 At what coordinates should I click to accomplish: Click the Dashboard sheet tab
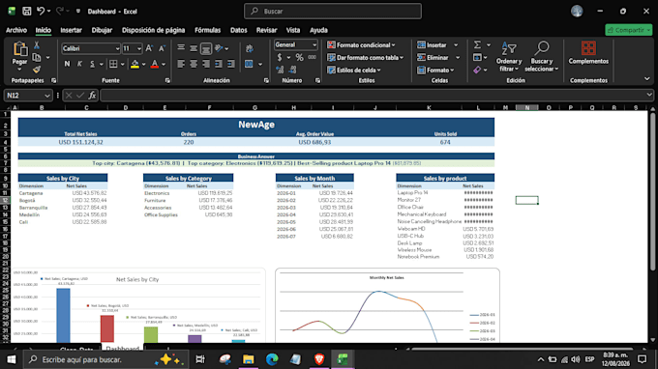click(122, 347)
